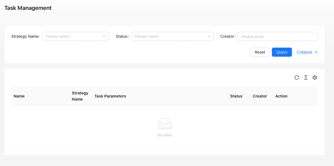The height and width of the screenshot is (166, 334).
Task: Refresh the task table with reload icon
Action: click(297, 77)
